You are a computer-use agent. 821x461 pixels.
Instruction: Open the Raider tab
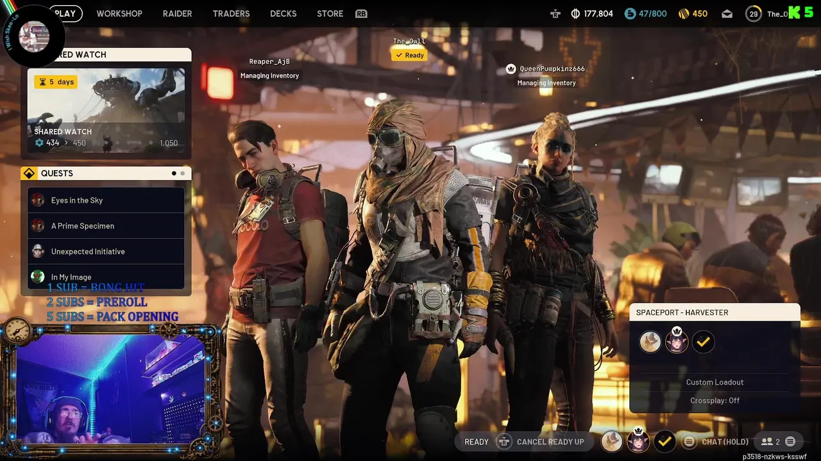[x=177, y=13]
